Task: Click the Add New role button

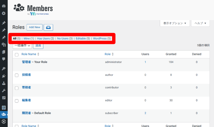Action: point(34,27)
